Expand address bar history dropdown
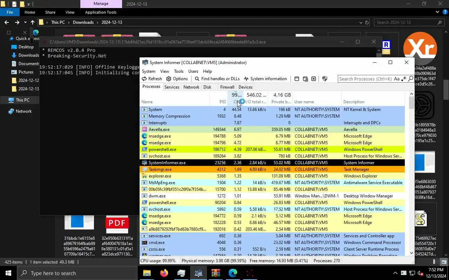 361,22
